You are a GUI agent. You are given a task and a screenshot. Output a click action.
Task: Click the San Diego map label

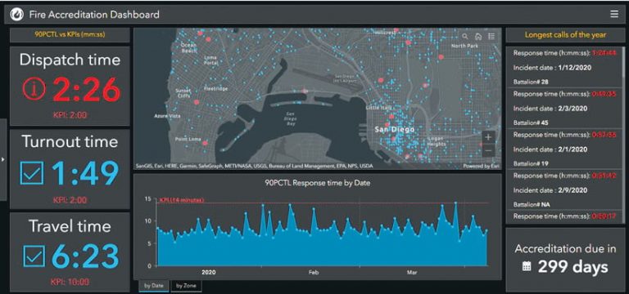click(x=394, y=130)
